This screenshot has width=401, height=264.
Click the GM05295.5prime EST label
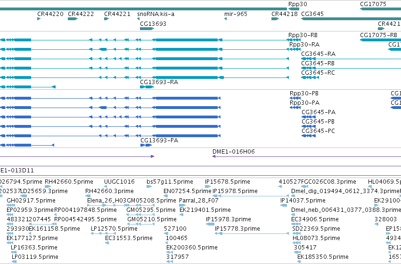151,210
